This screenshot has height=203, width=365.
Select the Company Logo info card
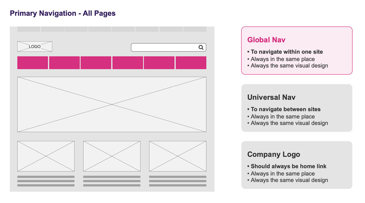point(296,165)
